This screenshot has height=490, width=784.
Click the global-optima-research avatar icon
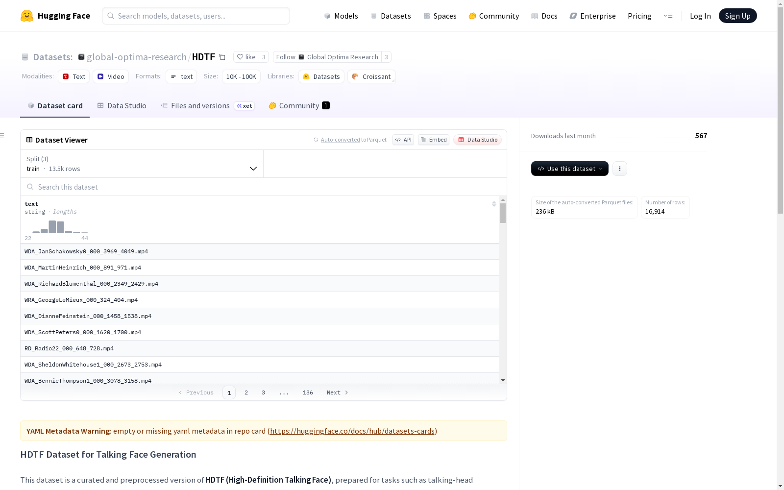pyautogui.click(x=81, y=57)
